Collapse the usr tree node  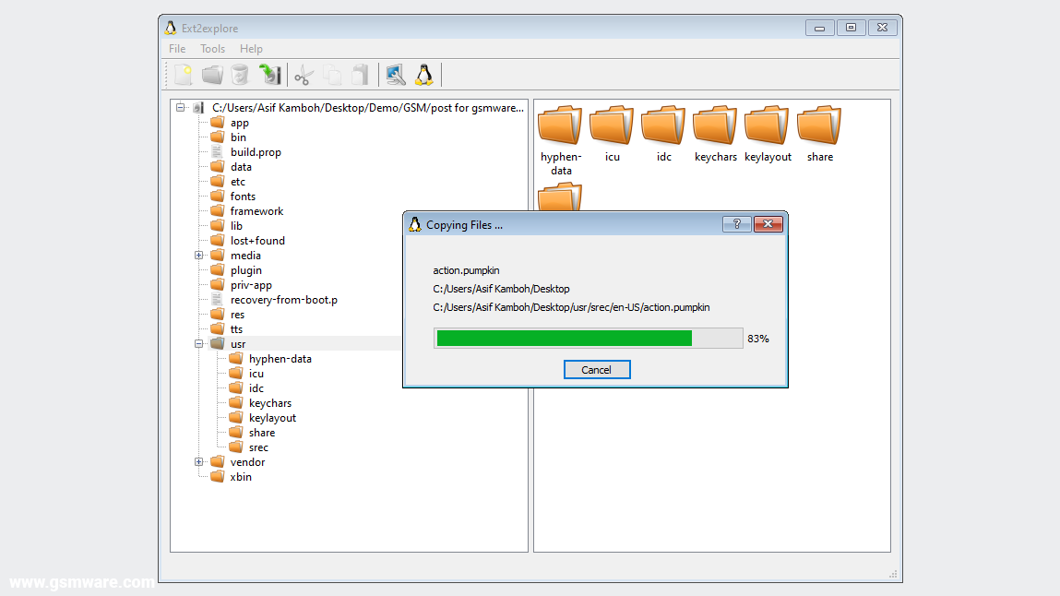click(199, 343)
